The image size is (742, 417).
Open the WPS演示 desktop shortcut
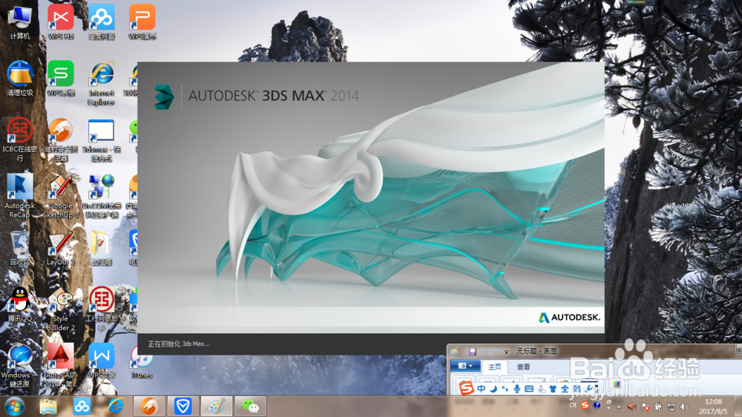point(142,23)
